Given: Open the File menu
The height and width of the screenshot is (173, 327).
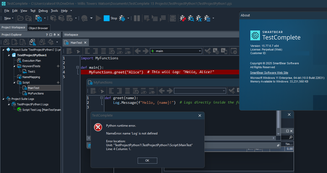Looking at the screenshot, I should pyautogui.click(x=7, y=10).
